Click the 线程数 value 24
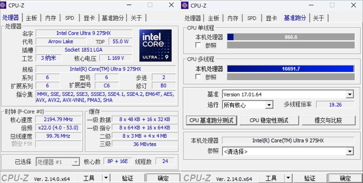Viewport: 363px width, 183px height. [x=165, y=161]
